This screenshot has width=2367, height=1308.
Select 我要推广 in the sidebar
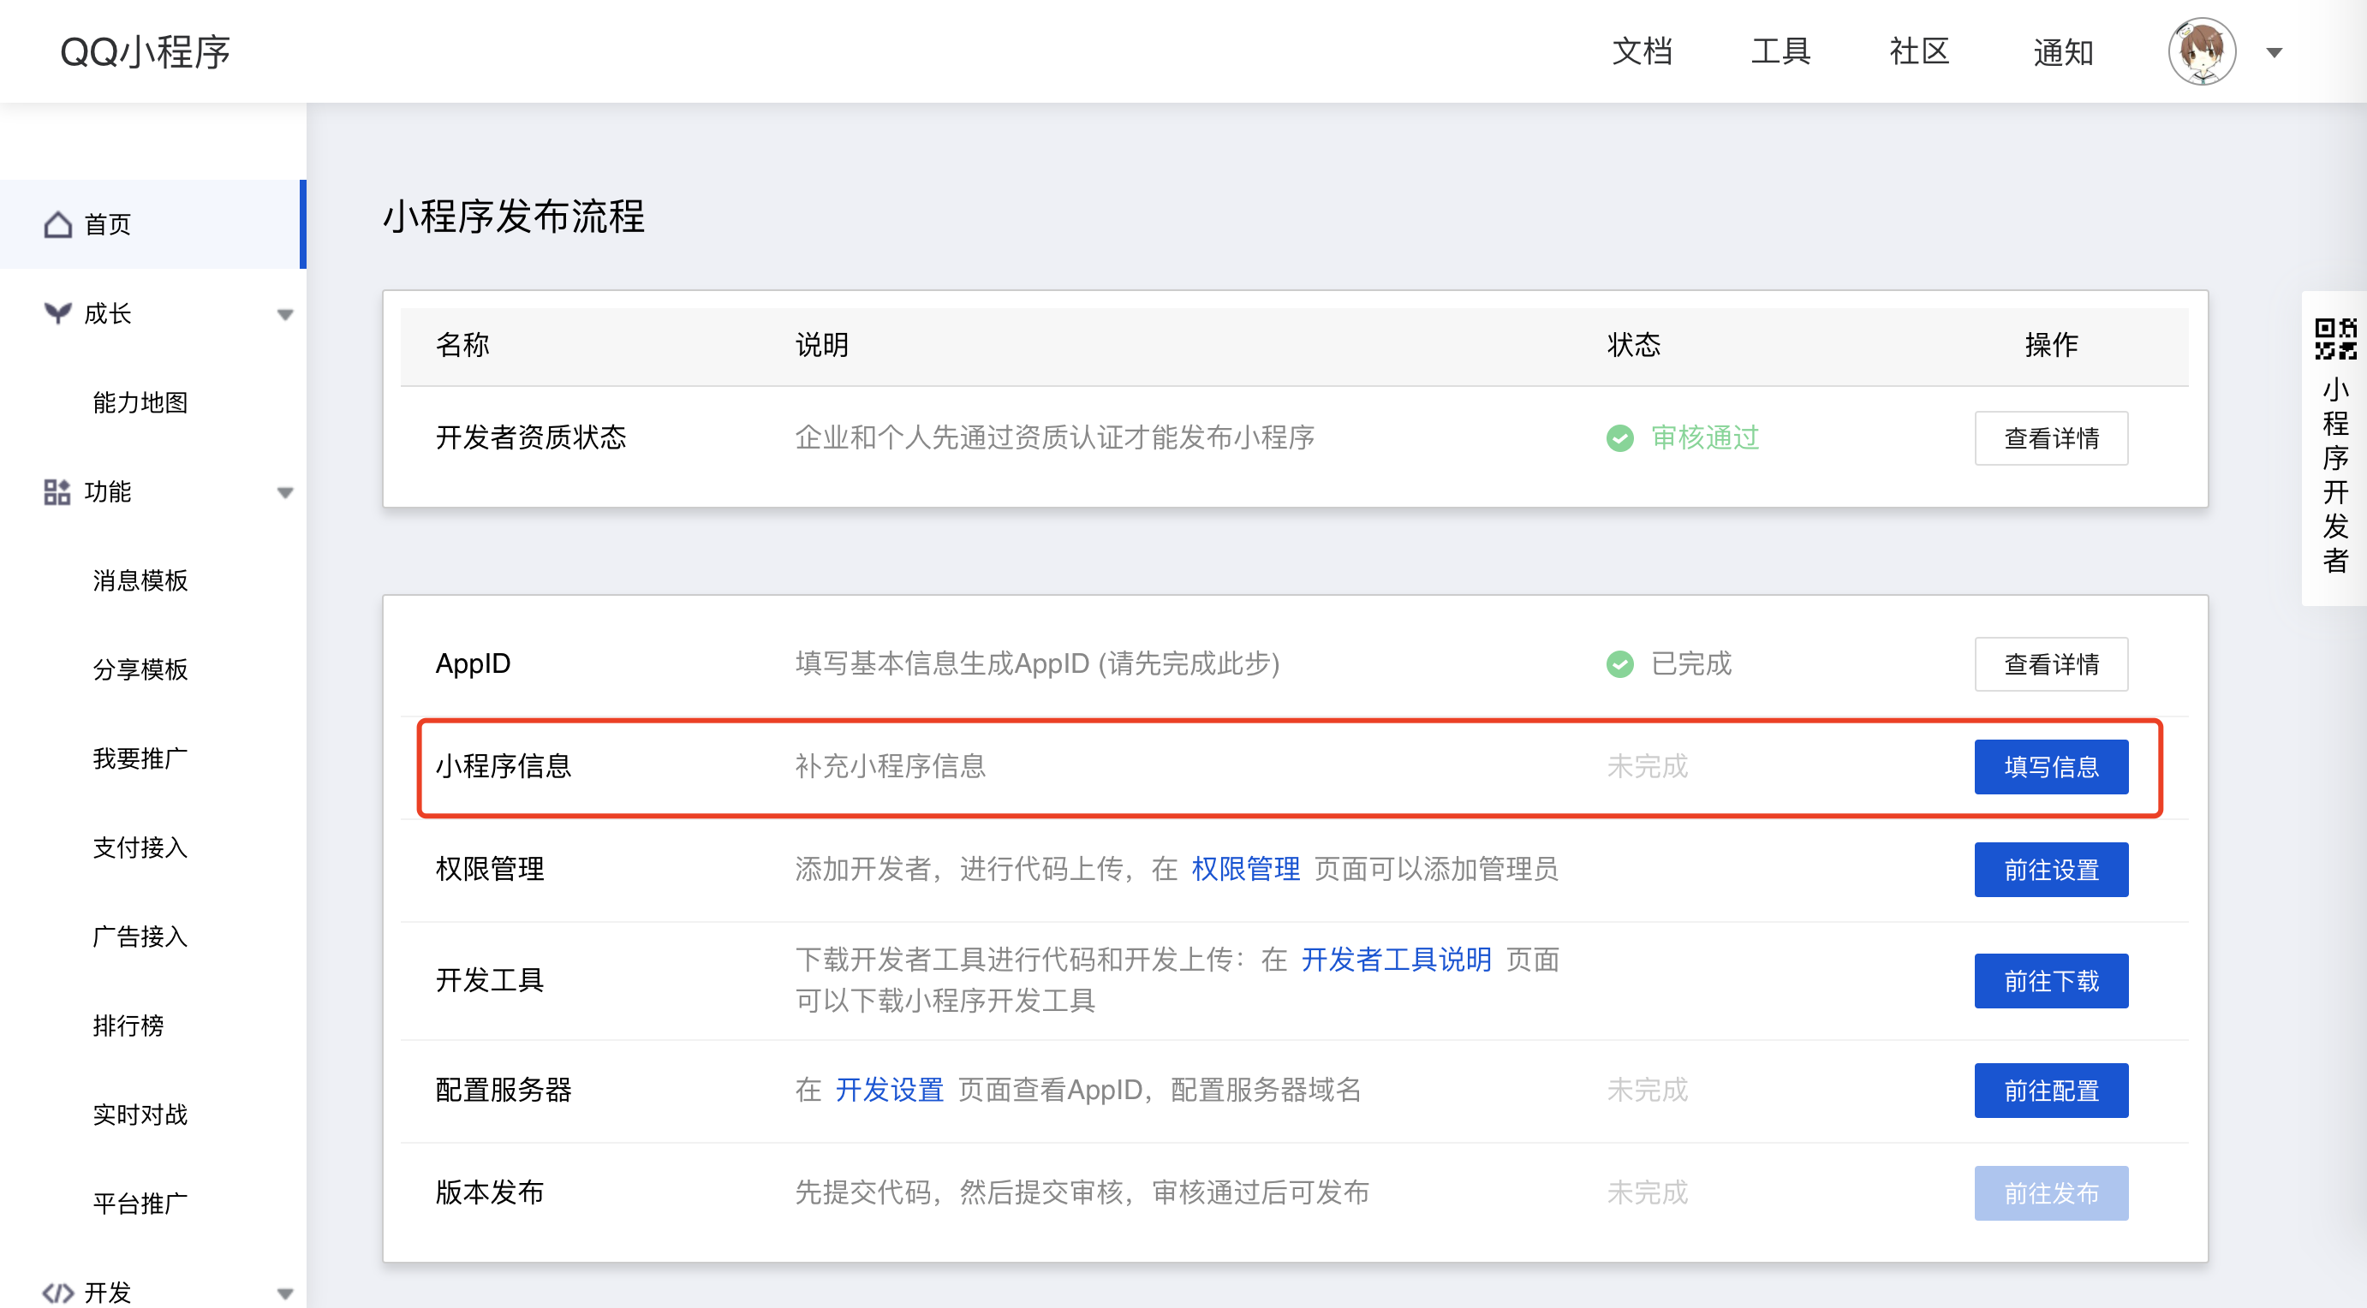tap(140, 758)
